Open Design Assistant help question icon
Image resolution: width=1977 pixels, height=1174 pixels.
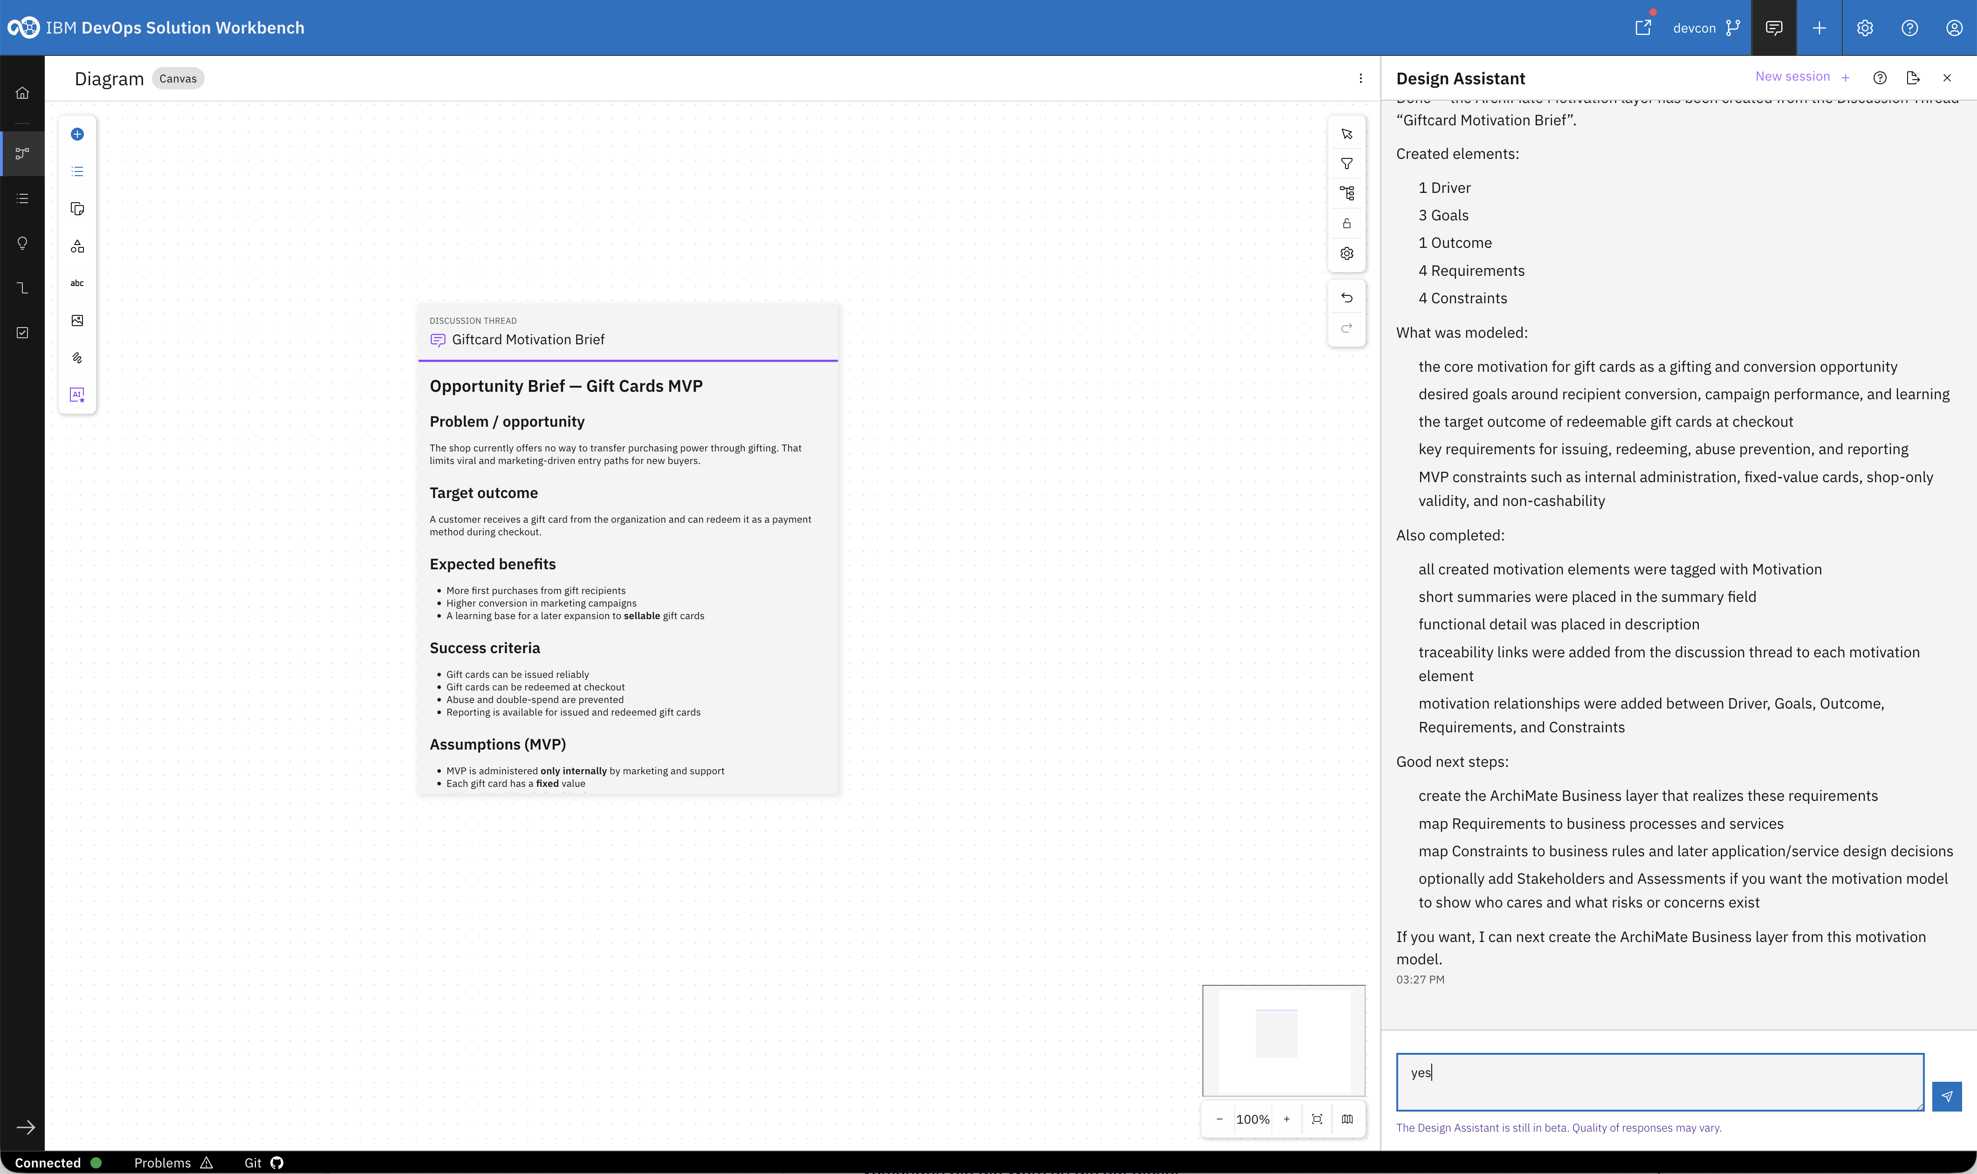[x=1880, y=77]
